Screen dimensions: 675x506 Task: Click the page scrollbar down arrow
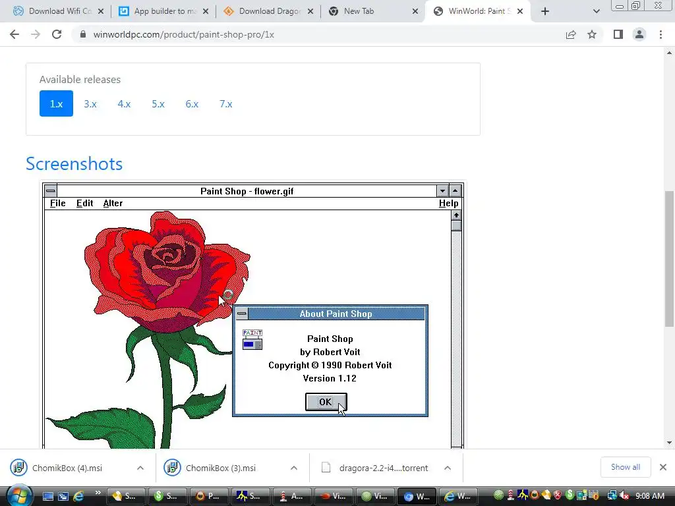pyautogui.click(x=669, y=443)
